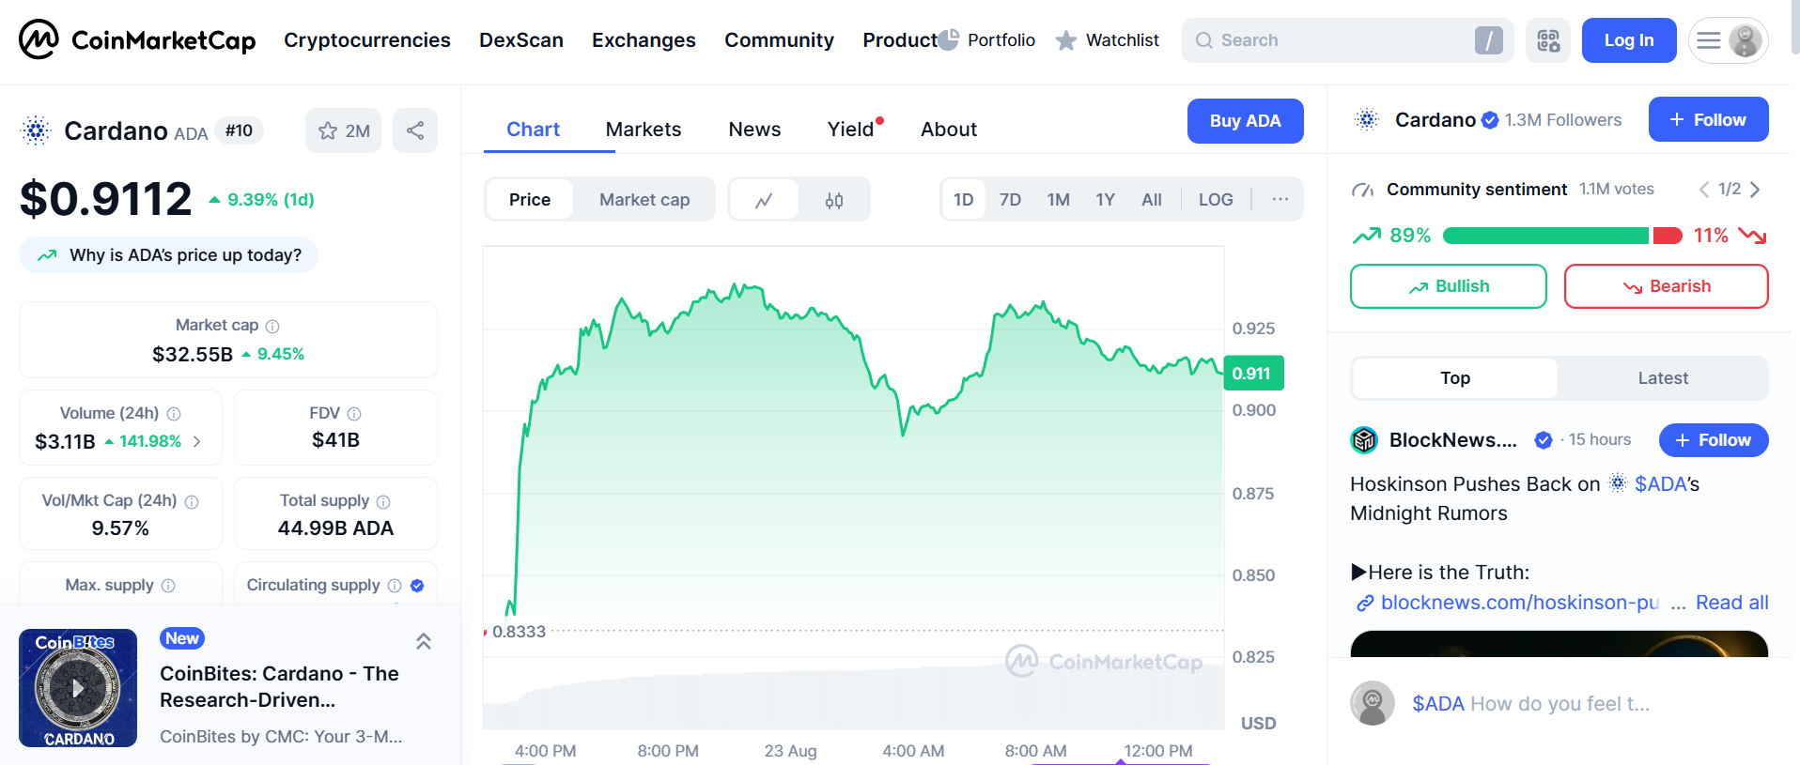The width and height of the screenshot is (1800, 765).
Task: Show Top community posts
Action: click(x=1455, y=378)
